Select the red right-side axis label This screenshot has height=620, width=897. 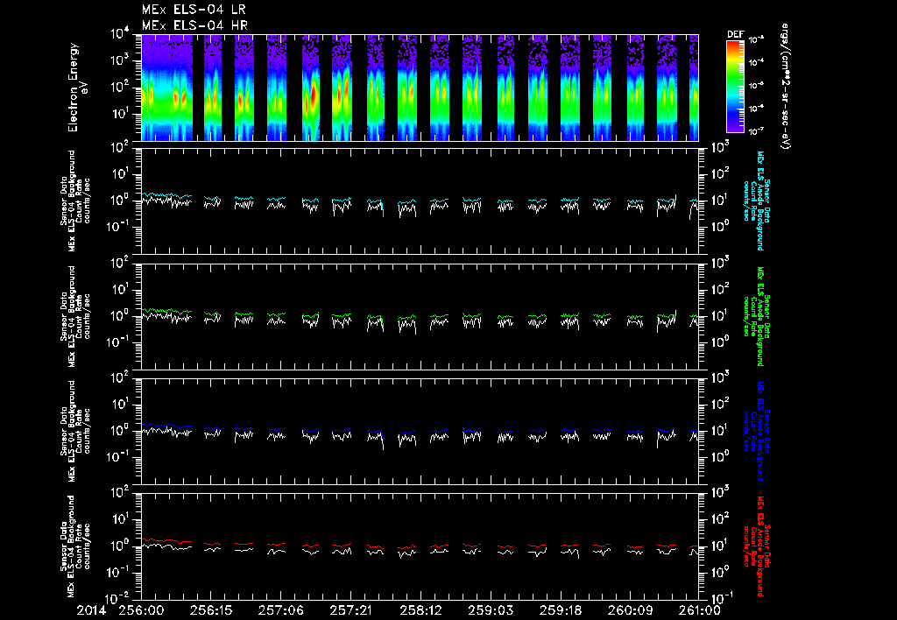point(756,546)
